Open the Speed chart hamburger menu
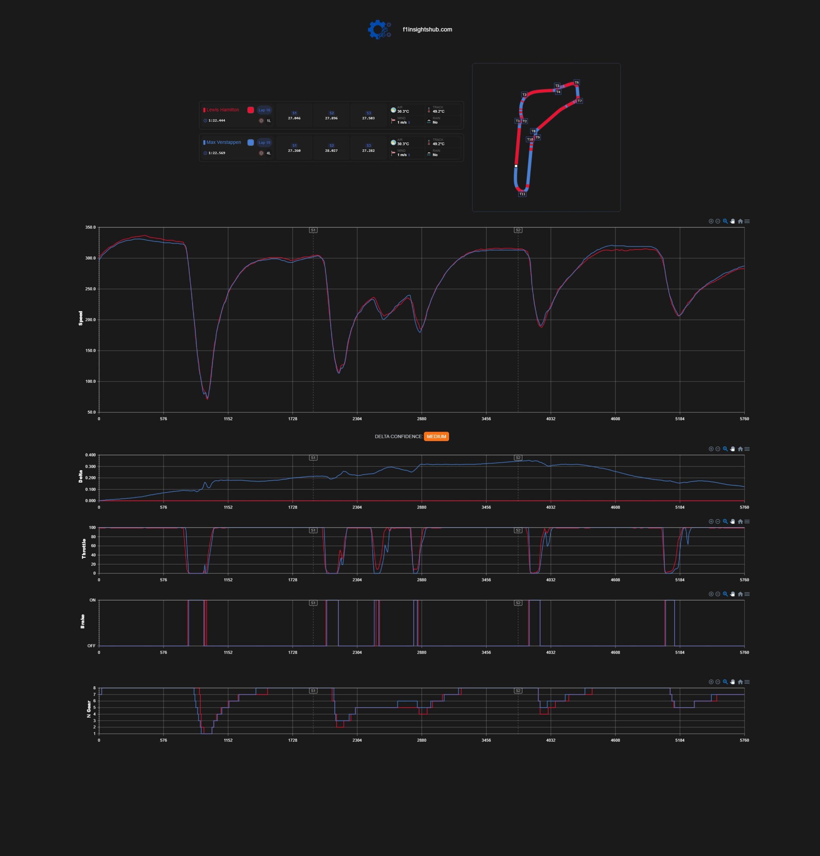 747,221
